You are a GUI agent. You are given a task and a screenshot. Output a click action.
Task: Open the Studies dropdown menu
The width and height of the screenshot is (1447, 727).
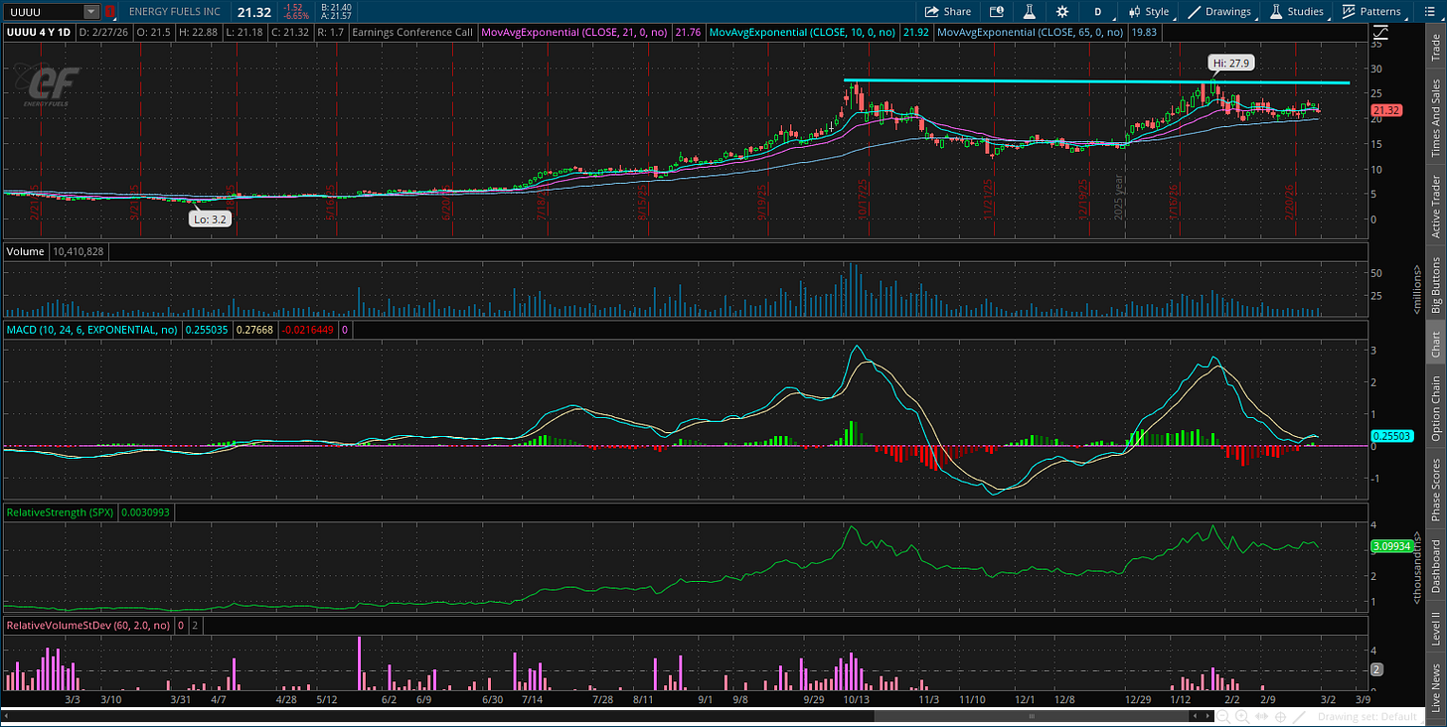point(1297,11)
